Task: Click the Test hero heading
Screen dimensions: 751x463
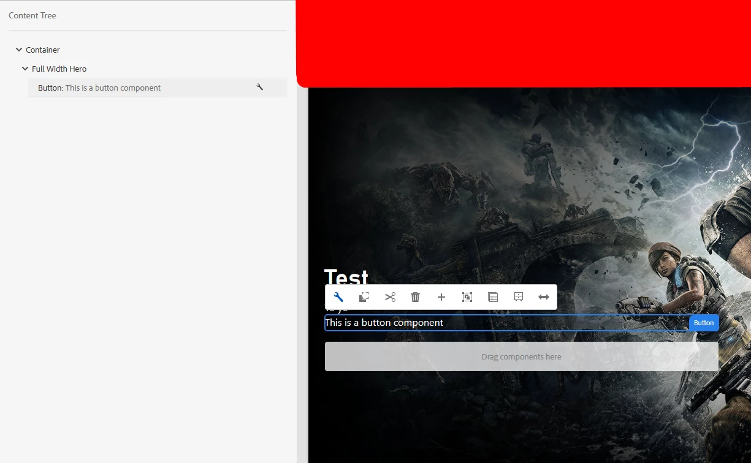Action: 346,277
